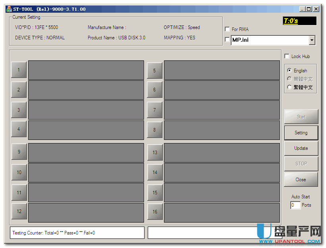Choose port 16 slot button
The height and width of the screenshot is (248, 326).
[155, 212]
